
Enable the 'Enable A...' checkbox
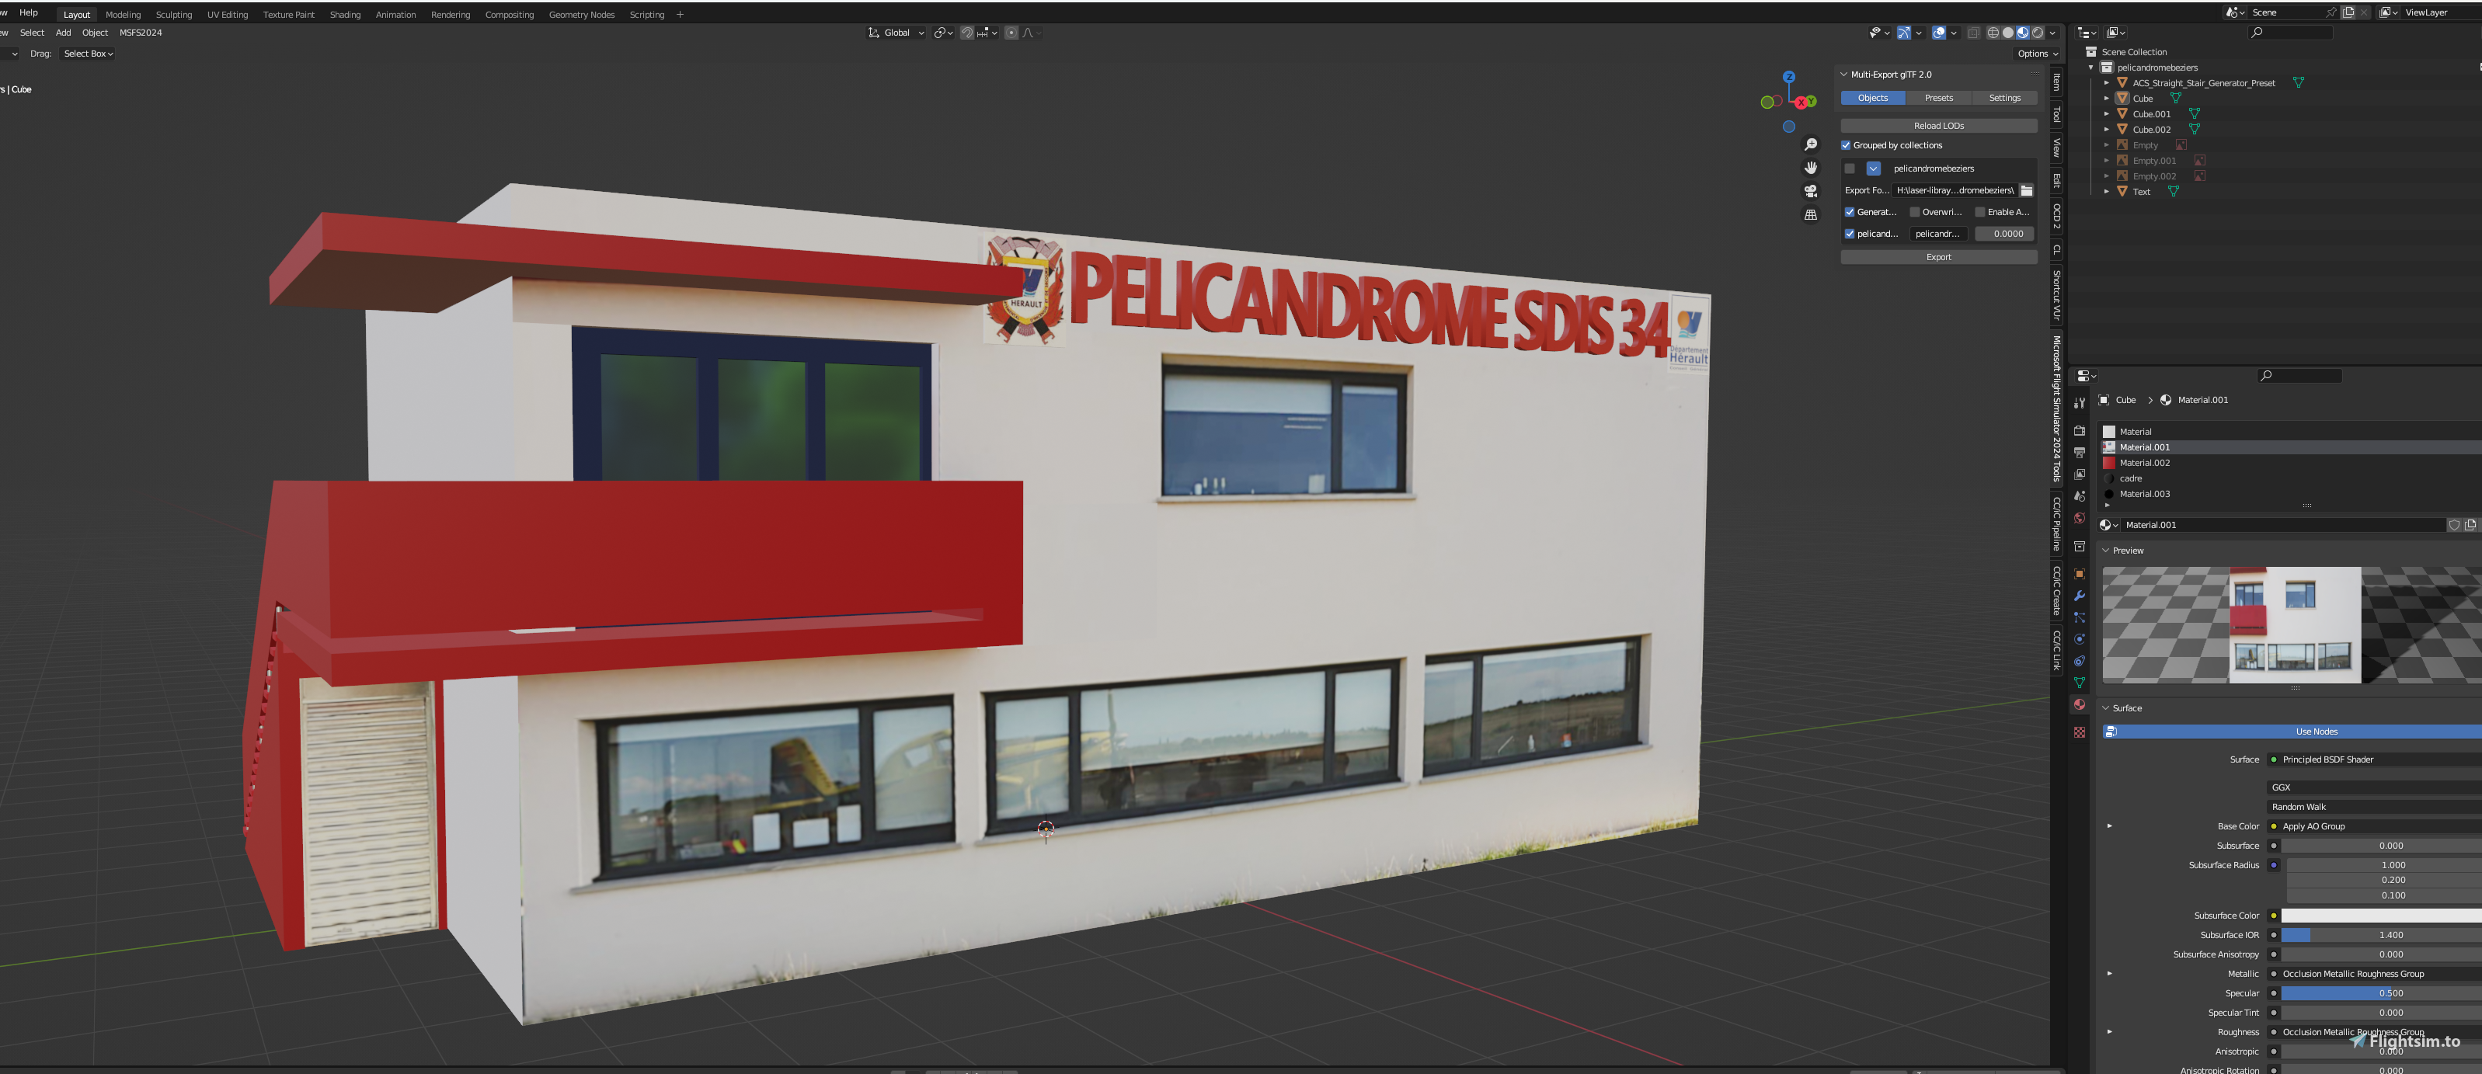point(1980,212)
